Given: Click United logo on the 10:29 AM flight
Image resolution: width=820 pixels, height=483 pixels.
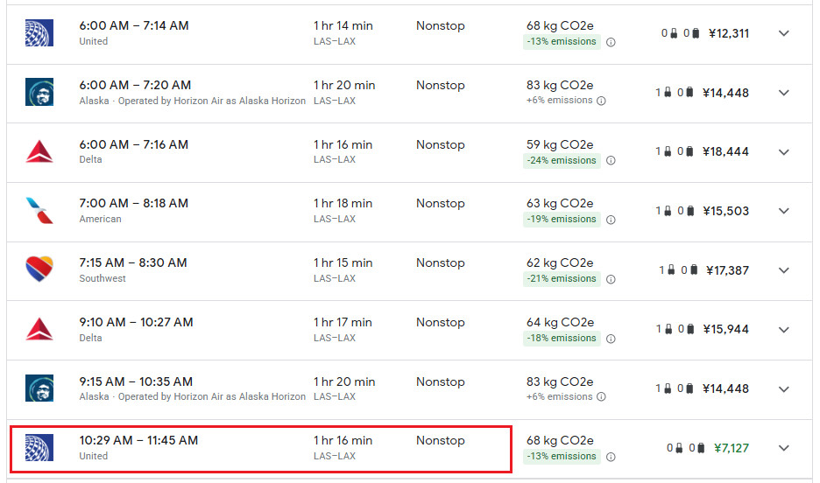Looking at the screenshot, I should 39,448.
